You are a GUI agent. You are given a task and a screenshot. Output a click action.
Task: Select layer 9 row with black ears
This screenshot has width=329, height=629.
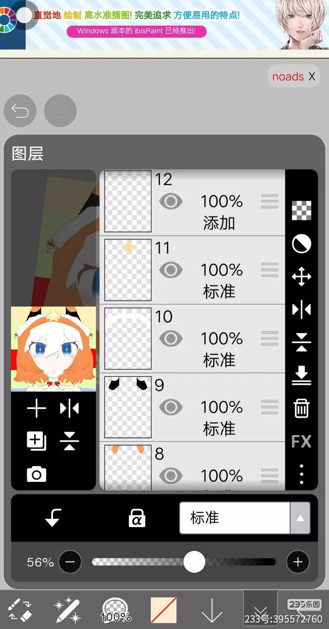[192, 407]
